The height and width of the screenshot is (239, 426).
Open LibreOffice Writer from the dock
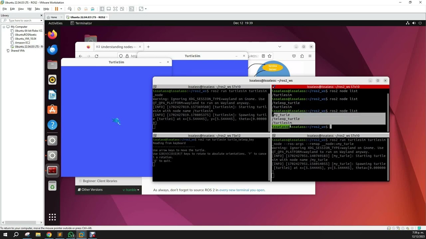coord(52,95)
